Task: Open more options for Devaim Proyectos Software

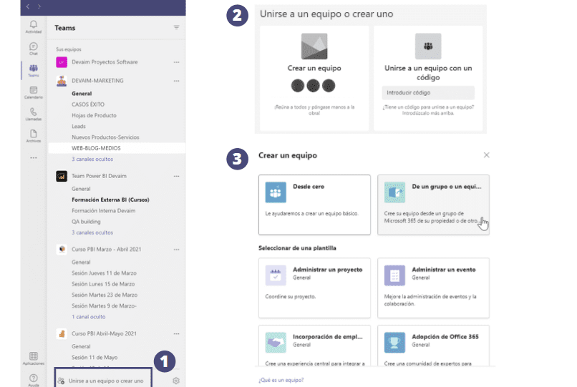Action: 177,62
